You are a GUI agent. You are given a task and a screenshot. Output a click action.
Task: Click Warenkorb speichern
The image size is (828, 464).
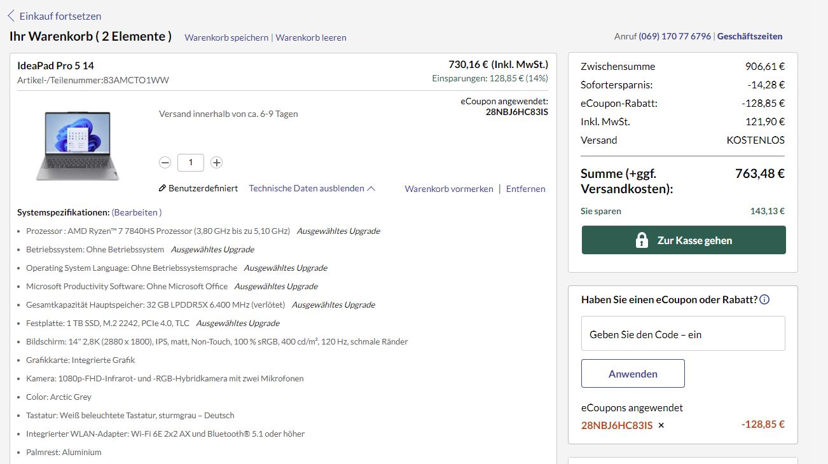pyautogui.click(x=226, y=38)
